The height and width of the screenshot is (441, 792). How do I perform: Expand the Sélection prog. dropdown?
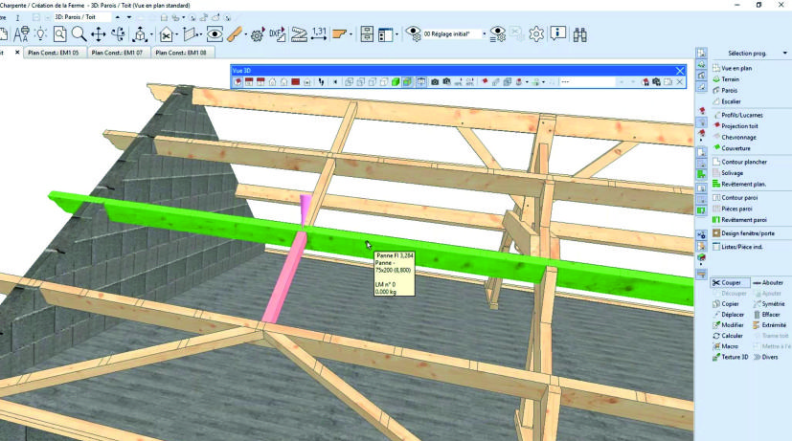(x=785, y=54)
